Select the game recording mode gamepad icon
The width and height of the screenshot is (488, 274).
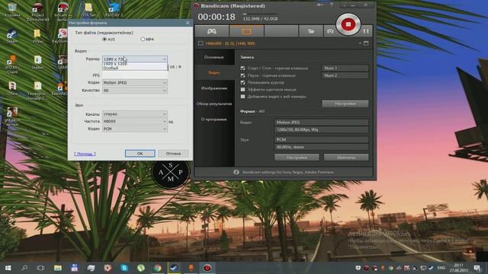tap(212, 31)
